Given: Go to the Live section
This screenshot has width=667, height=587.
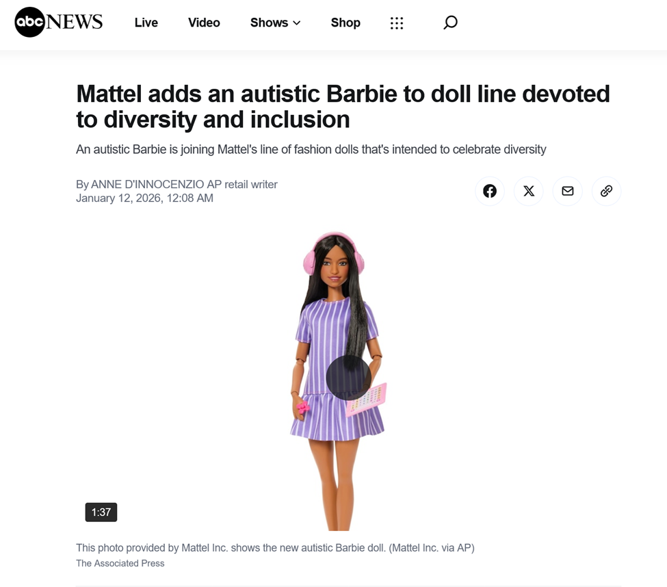Looking at the screenshot, I should click(x=146, y=23).
